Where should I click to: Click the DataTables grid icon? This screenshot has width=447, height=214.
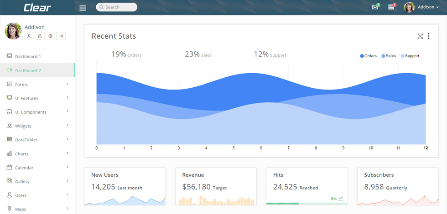click(10, 139)
